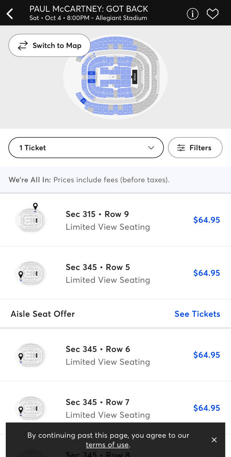This screenshot has width=231, height=457.
Task: Click the $64.95 price for Sec 345 Row 7
Action: click(206, 408)
